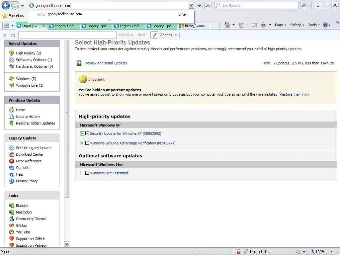Click the browser Back arrow button

coord(6,5)
